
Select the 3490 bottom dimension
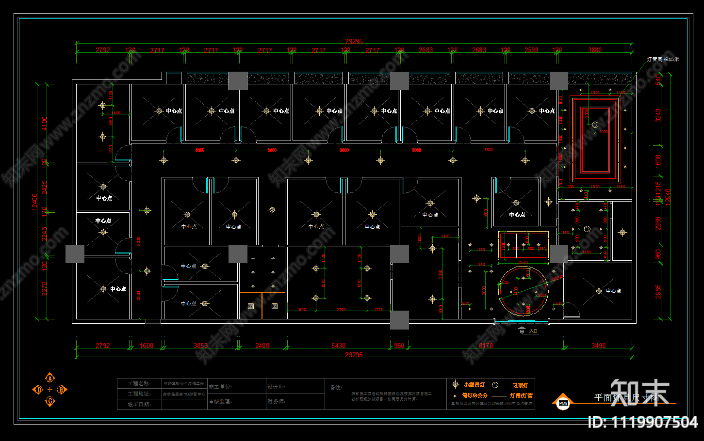point(598,346)
